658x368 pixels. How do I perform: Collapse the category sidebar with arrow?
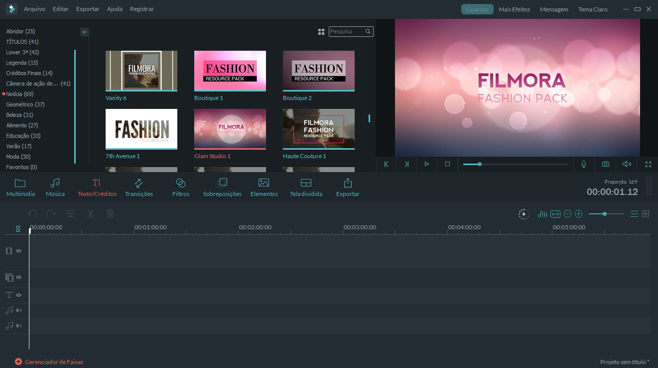(85, 32)
